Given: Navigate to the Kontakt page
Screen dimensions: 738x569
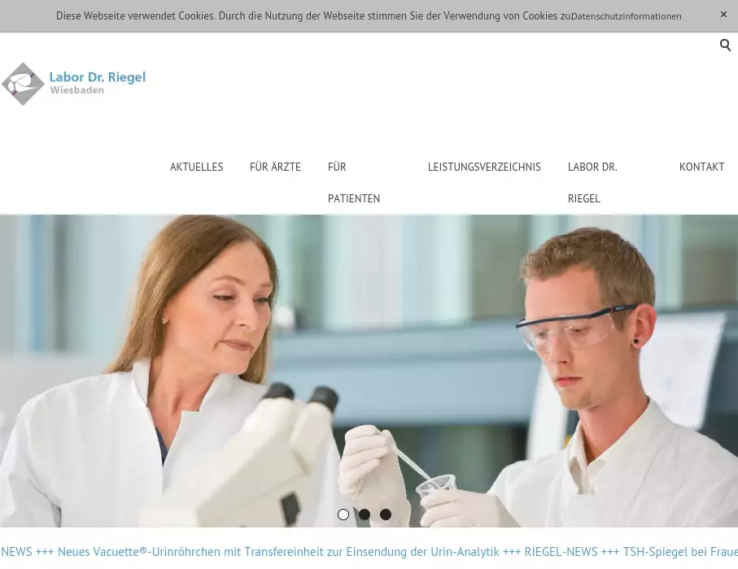Looking at the screenshot, I should coord(701,167).
